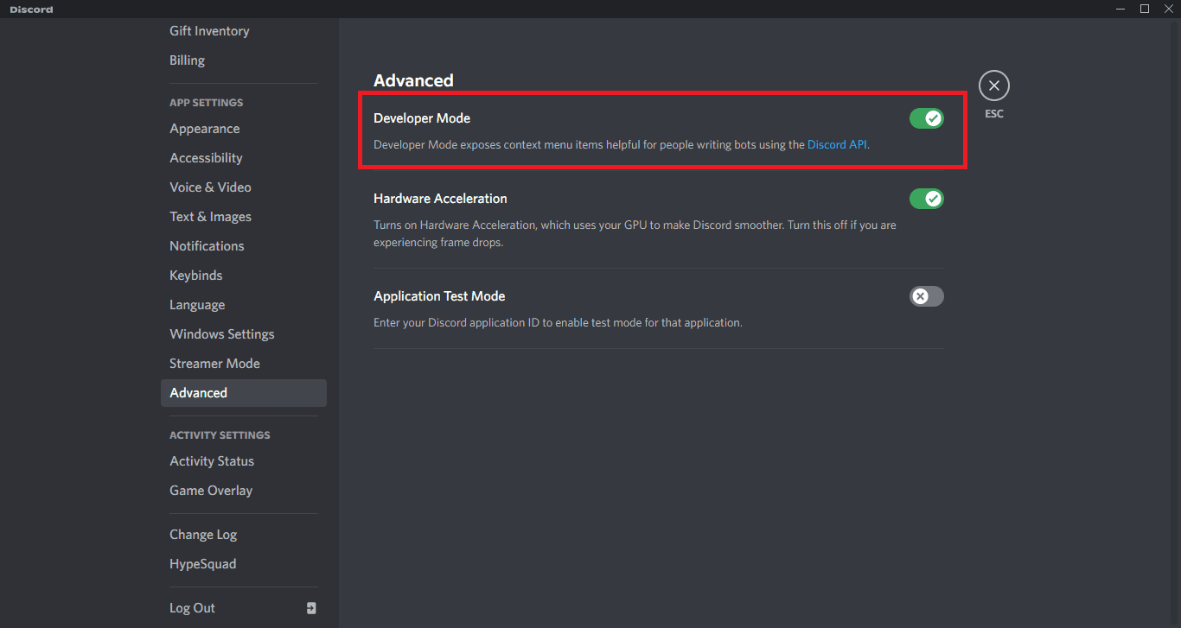Open the Keybinds settings page

pyautogui.click(x=196, y=276)
